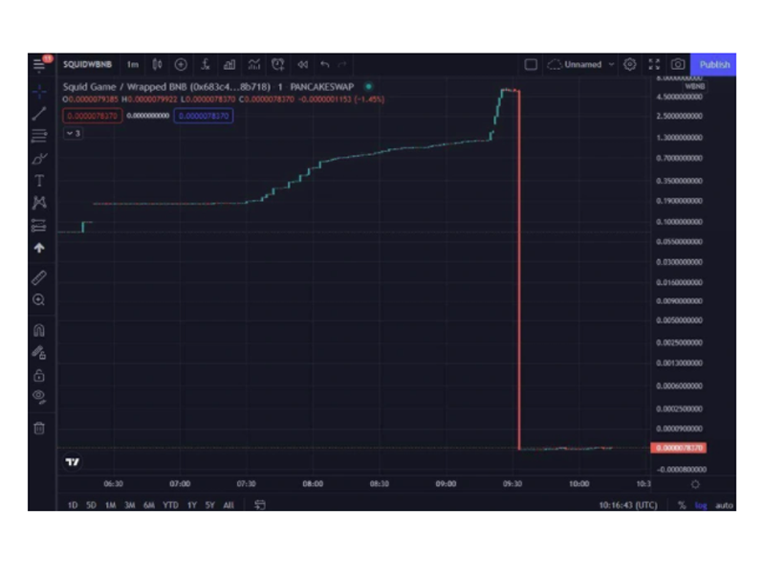765x574 pixels.
Task: Toggle lock all drawing tools
Action: tap(39, 375)
